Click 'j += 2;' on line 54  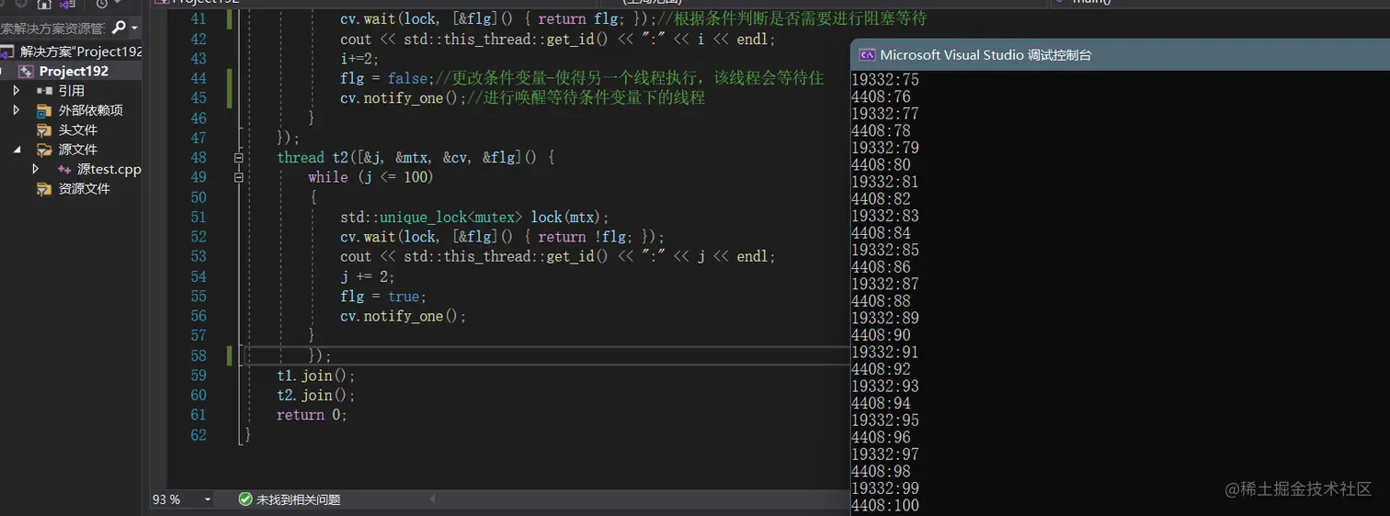368,276
